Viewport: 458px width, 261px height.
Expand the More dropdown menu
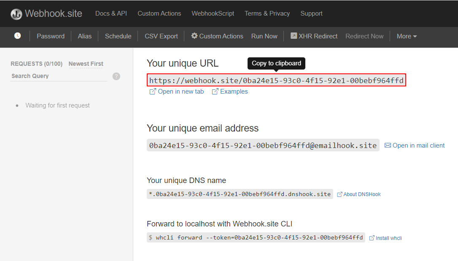click(x=407, y=36)
